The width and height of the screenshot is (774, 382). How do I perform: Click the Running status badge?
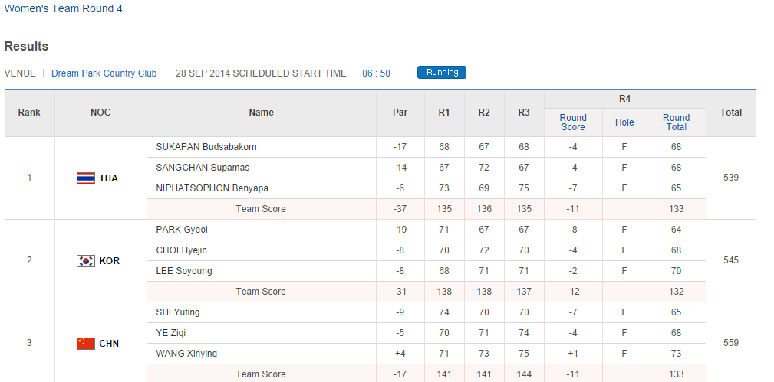pos(442,73)
